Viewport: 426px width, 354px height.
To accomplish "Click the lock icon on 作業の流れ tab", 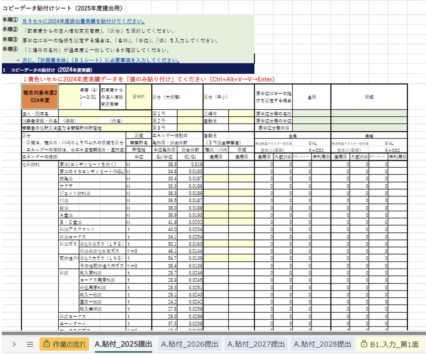I will click(46, 344).
